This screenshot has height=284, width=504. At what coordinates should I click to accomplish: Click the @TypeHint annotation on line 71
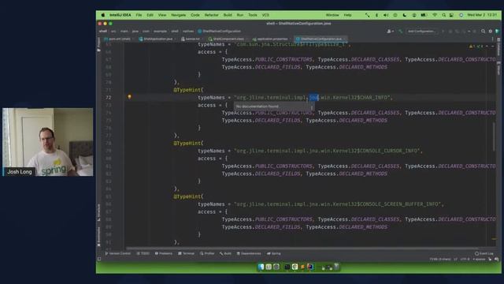point(188,90)
